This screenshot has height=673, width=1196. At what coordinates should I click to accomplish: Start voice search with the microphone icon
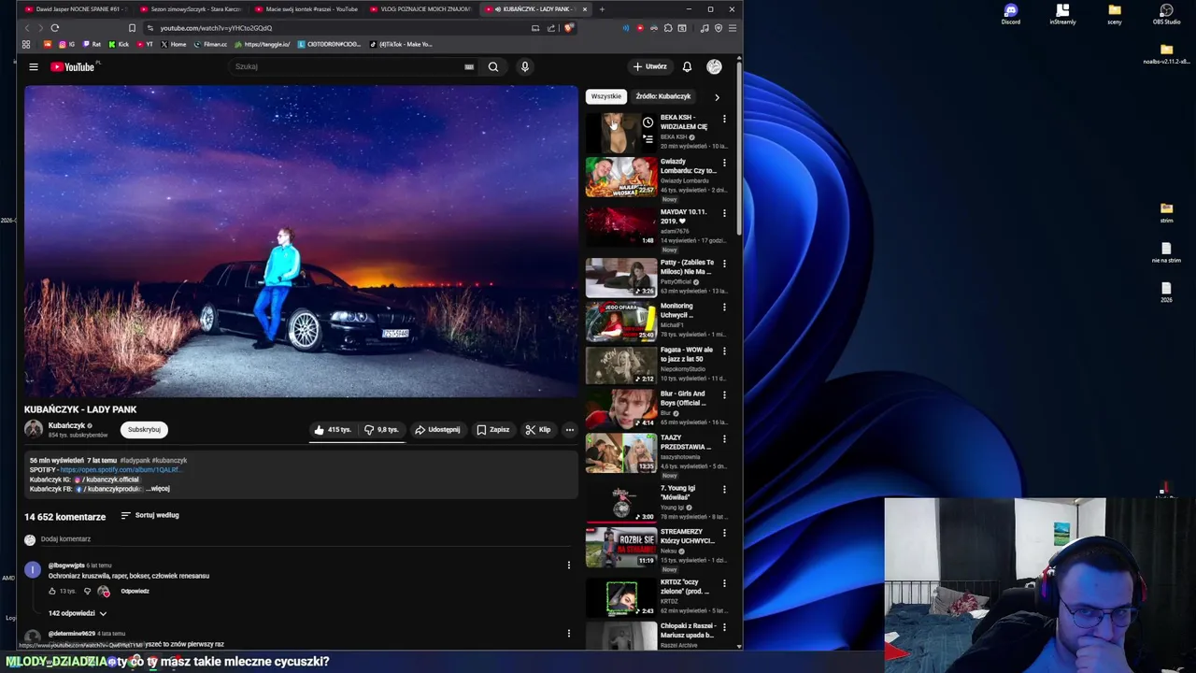point(524,66)
